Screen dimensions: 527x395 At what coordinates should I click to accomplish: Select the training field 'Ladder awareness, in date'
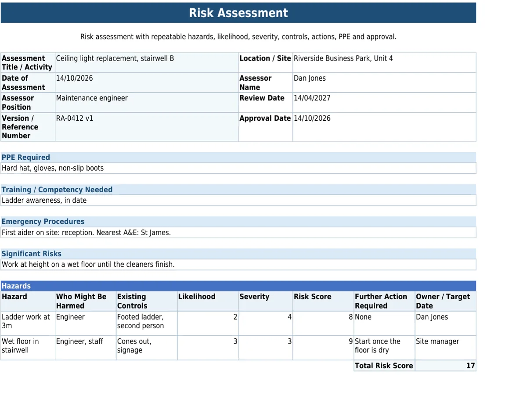(238, 200)
